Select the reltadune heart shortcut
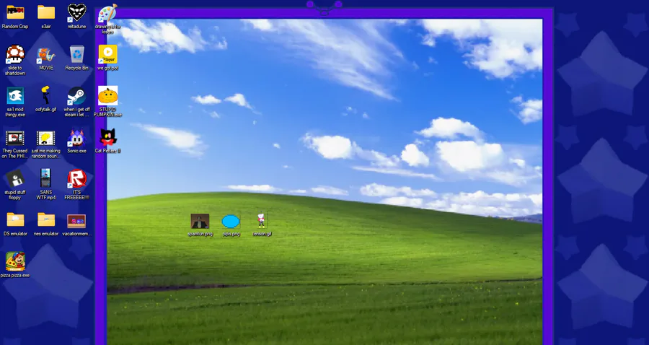 pos(76,12)
